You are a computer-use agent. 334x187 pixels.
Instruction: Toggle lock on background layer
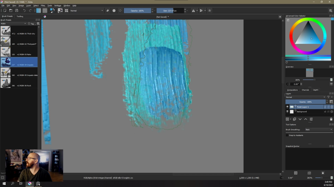tap(325, 112)
